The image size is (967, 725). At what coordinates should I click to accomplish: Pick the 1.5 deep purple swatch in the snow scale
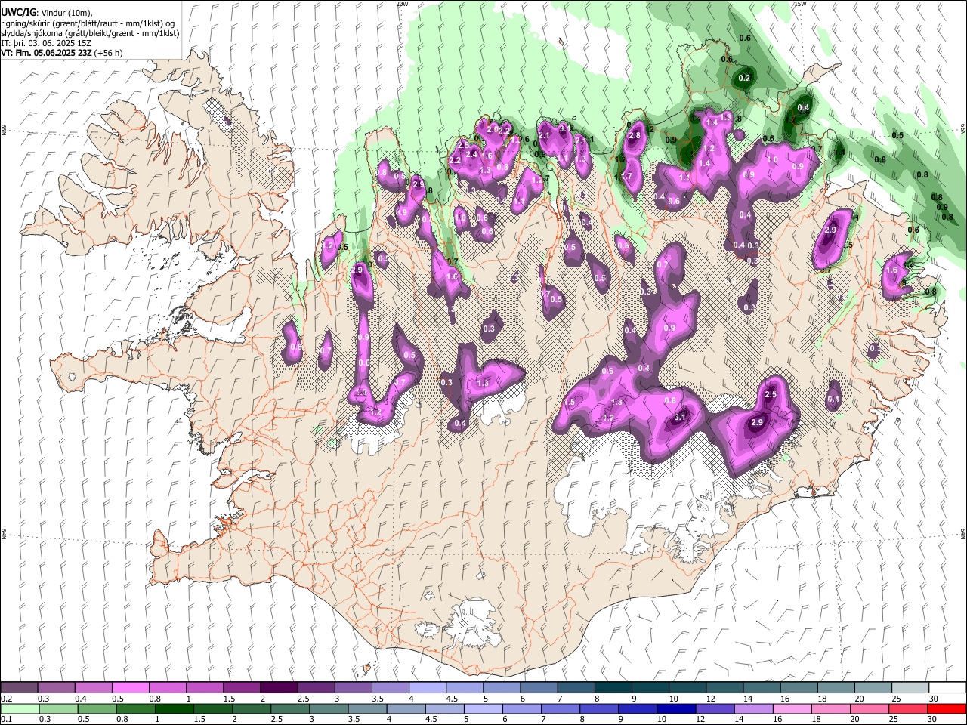tap(242, 688)
